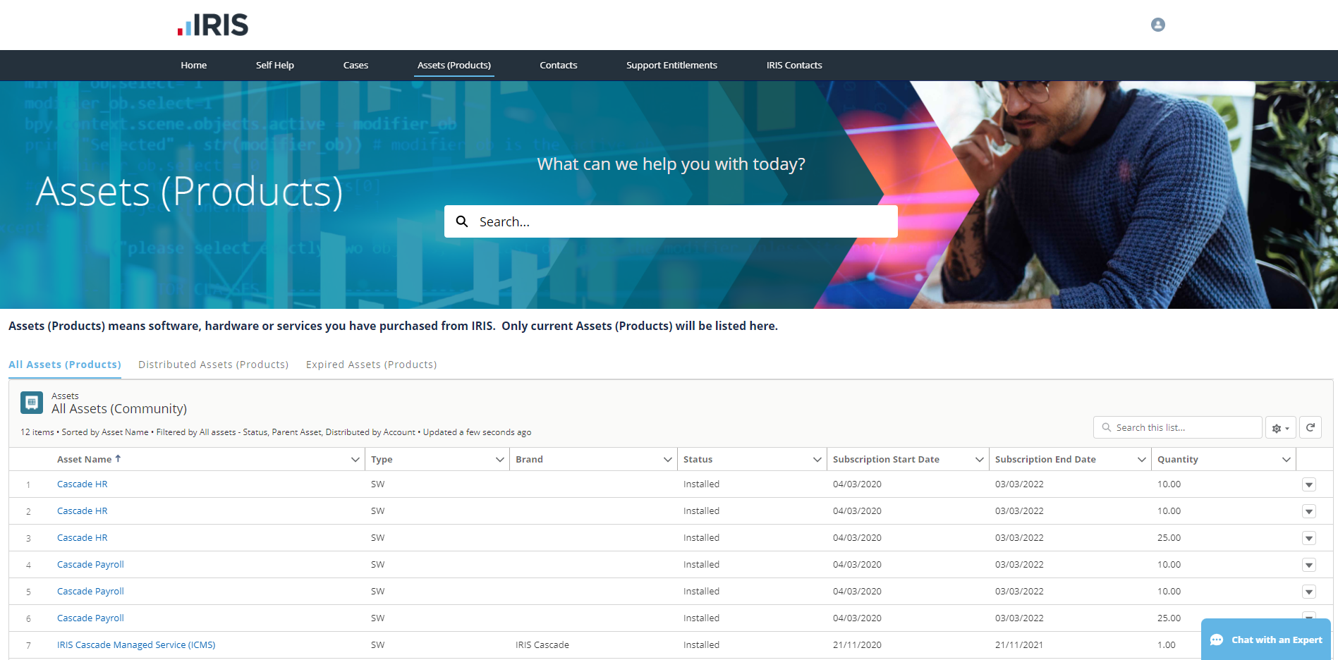1338x660 pixels.
Task: Open Asset Name column dropdown chevron
Action: point(355,459)
